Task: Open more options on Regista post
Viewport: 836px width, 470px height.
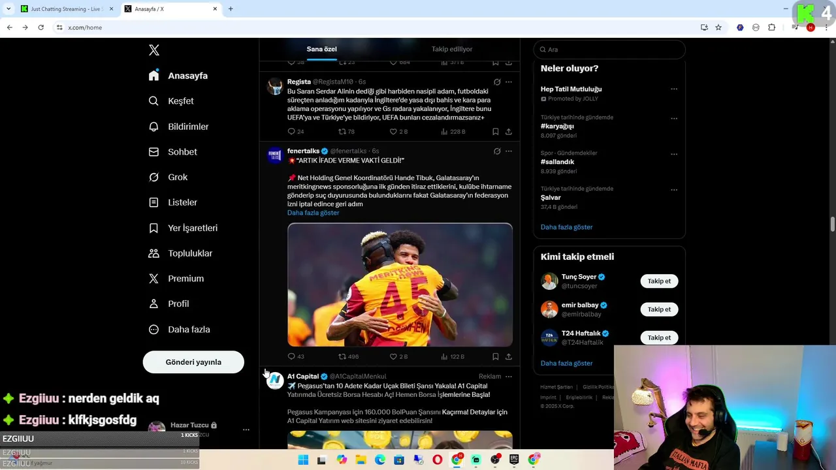Action: coord(509,82)
